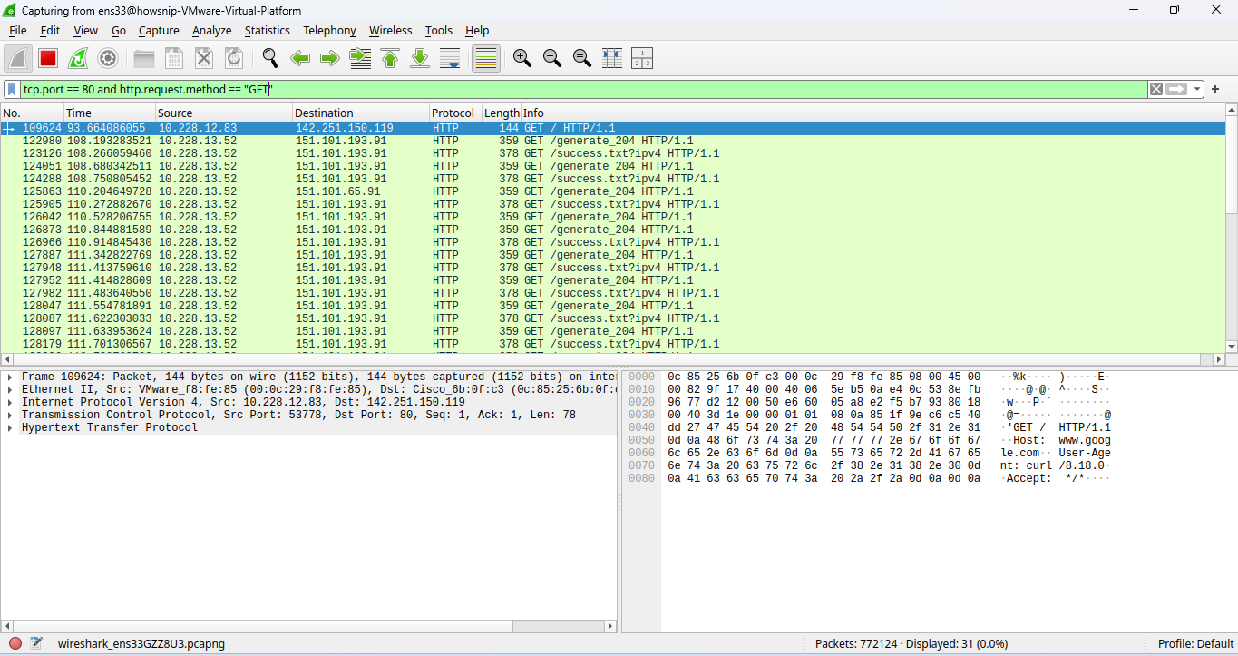Jump to the first packet
This screenshot has height=656, width=1238.
pyautogui.click(x=390, y=59)
